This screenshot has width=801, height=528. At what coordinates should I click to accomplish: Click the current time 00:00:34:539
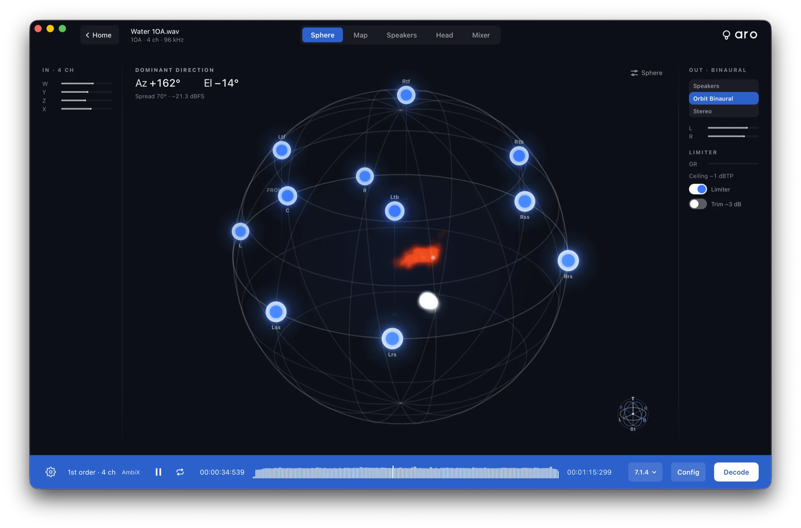point(222,472)
